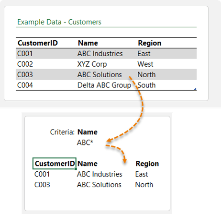
Task: Select the Delta ABC Group cell
Action: click(104, 85)
